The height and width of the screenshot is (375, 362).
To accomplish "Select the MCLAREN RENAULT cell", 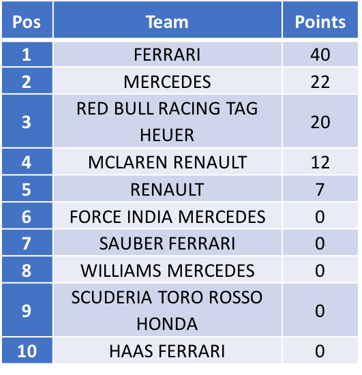I will (168, 162).
